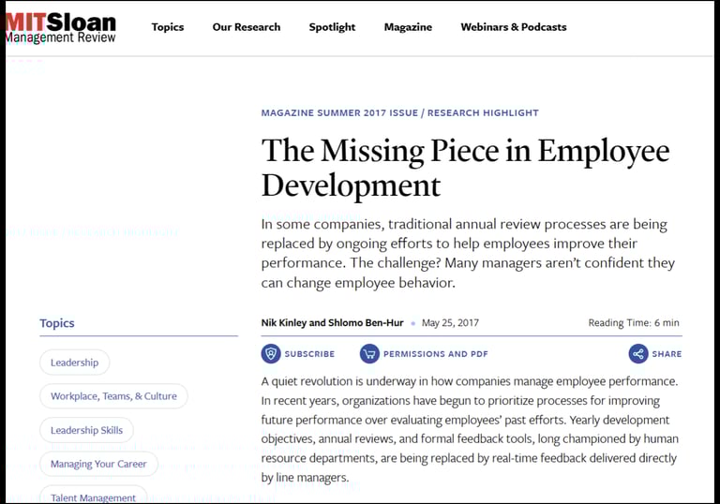The image size is (720, 504).
Task: Select the Workplace, Teams, & Culture tag
Action: (x=113, y=396)
